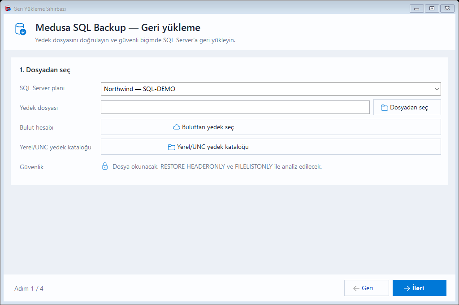Click the cloud icon beside Buluttan yedek seç
The image size is (459, 305).
tap(177, 127)
